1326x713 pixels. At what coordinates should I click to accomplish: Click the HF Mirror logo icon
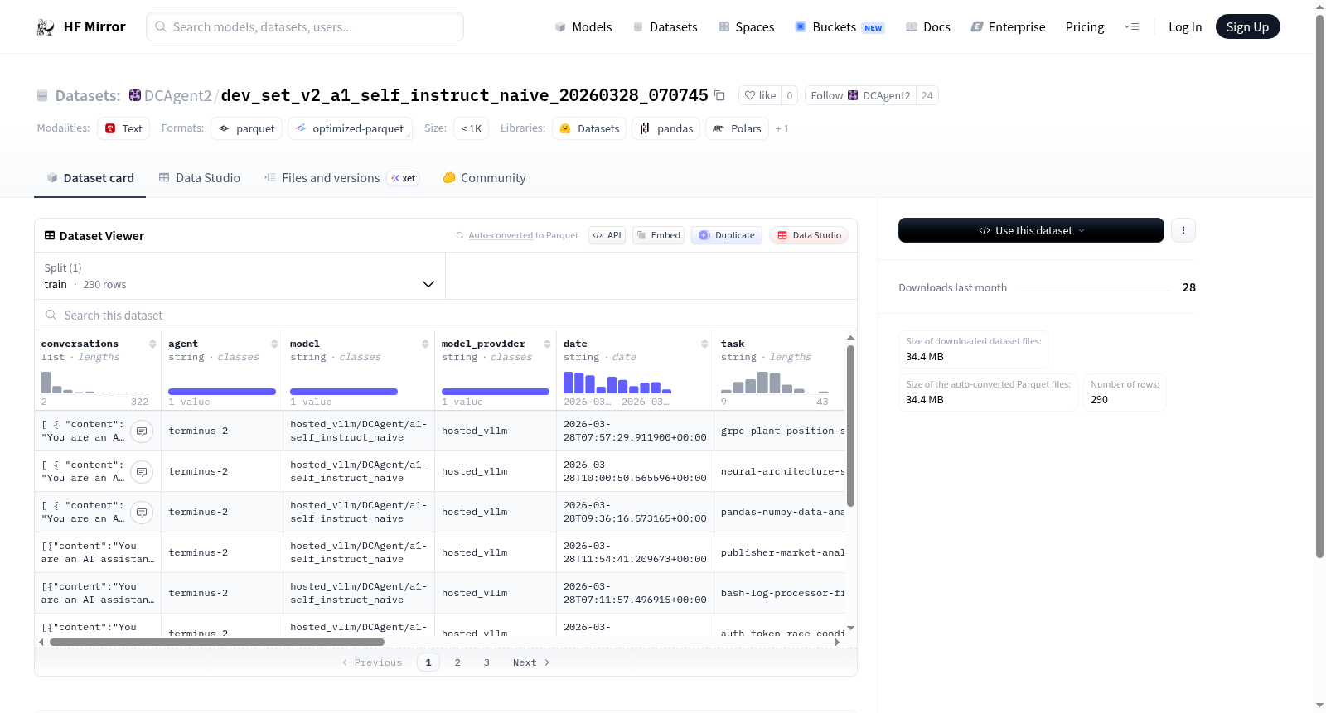click(46, 27)
